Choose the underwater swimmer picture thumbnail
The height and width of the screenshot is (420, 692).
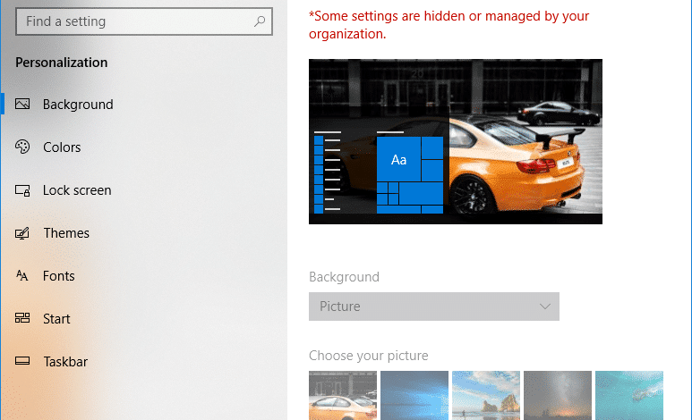pyautogui.click(x=629, y=395)
